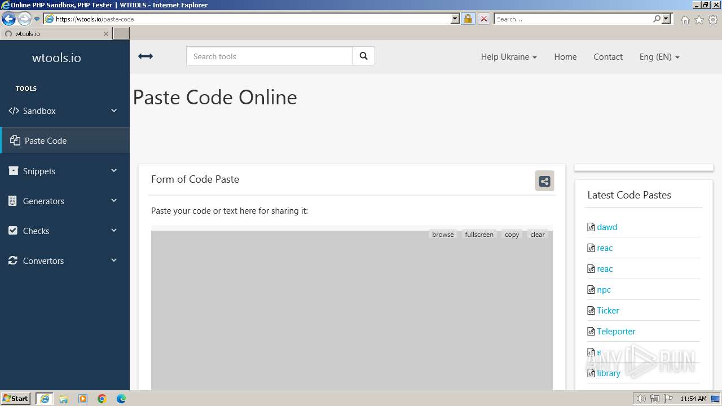Open media player from taskbar
The width and height of the screenshot is (722, 406).
[x=83, y=399]
